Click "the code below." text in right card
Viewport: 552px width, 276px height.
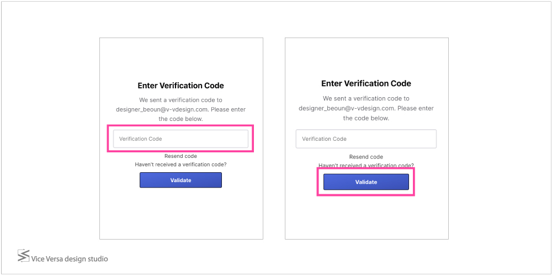(366, 118)
